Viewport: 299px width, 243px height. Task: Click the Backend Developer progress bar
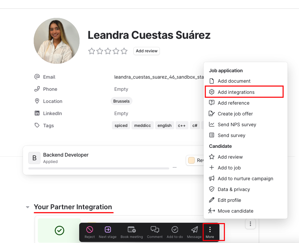(98, 168)
